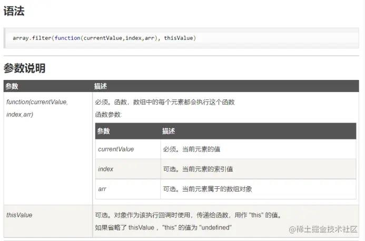Click text 必须。当前元素的值
The width and height of the screenshot is (365, 241).
[x=192, y=149]
